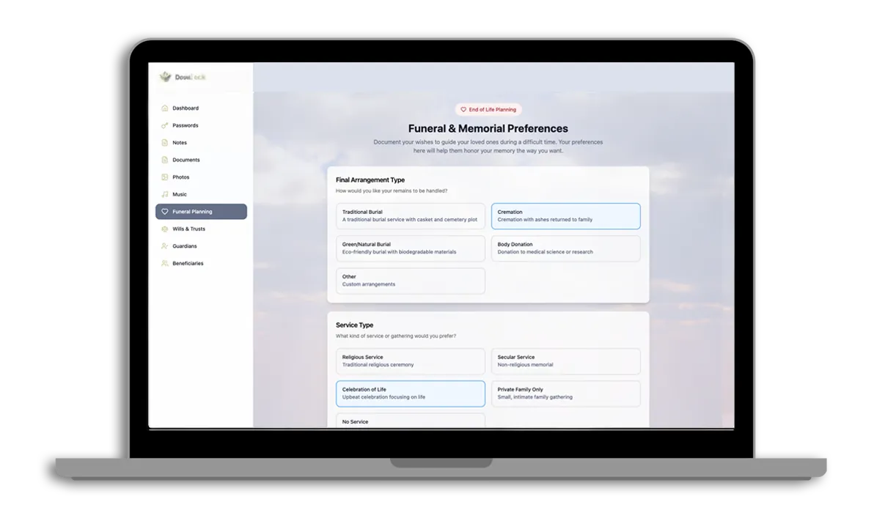Click the Photos image icon

(x=165, y=177)
